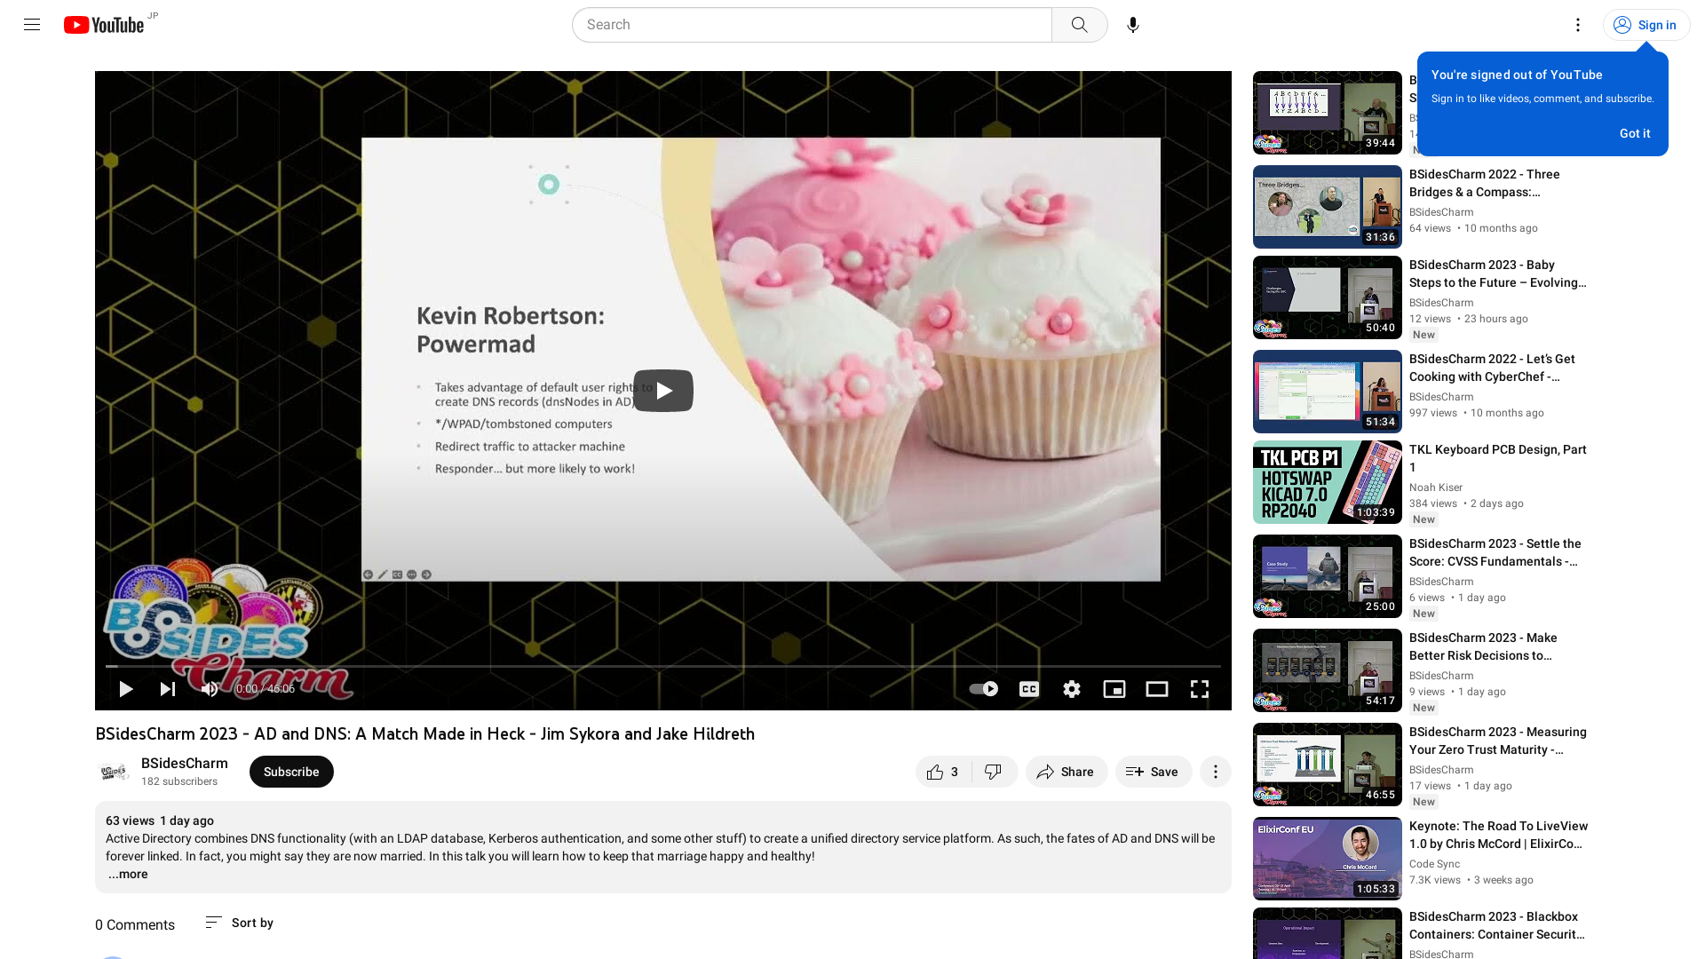Open Road To LiveView keynote thumbnail

click(1327, 859)
